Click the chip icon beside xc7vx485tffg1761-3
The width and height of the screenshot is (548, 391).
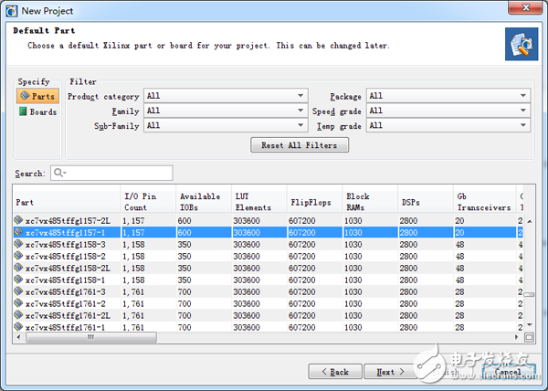[19, 292]
